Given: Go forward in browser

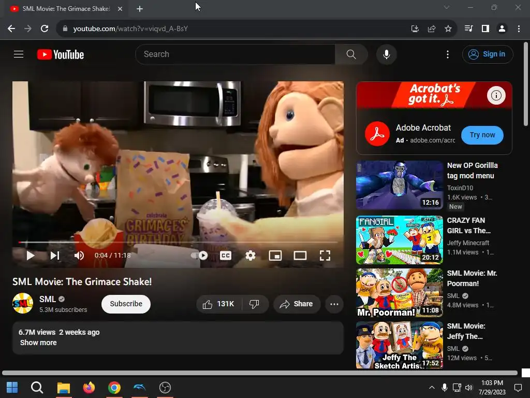Looking at the screenshot, I should coord(28,29).
